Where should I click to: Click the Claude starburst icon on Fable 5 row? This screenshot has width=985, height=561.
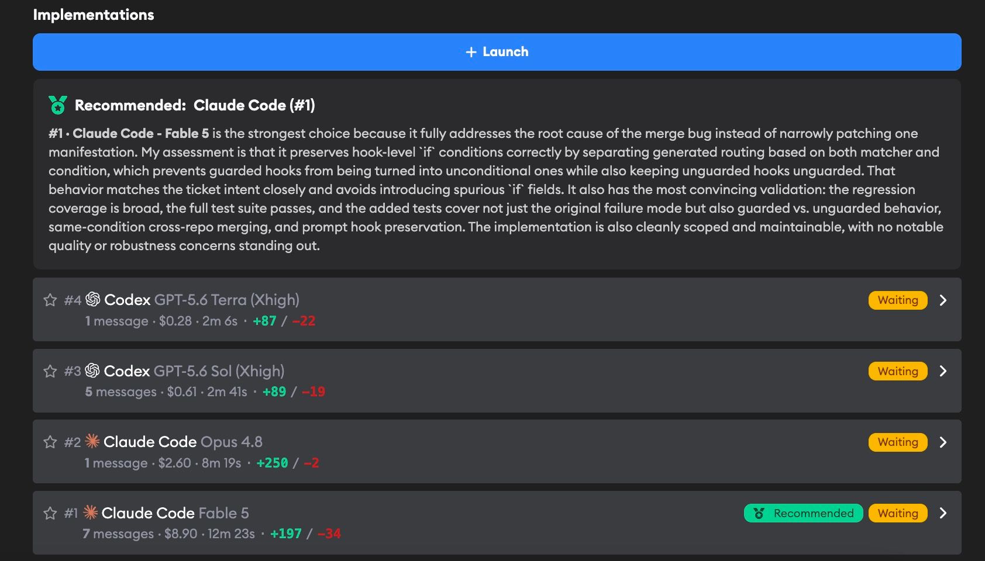coord(91,512)
